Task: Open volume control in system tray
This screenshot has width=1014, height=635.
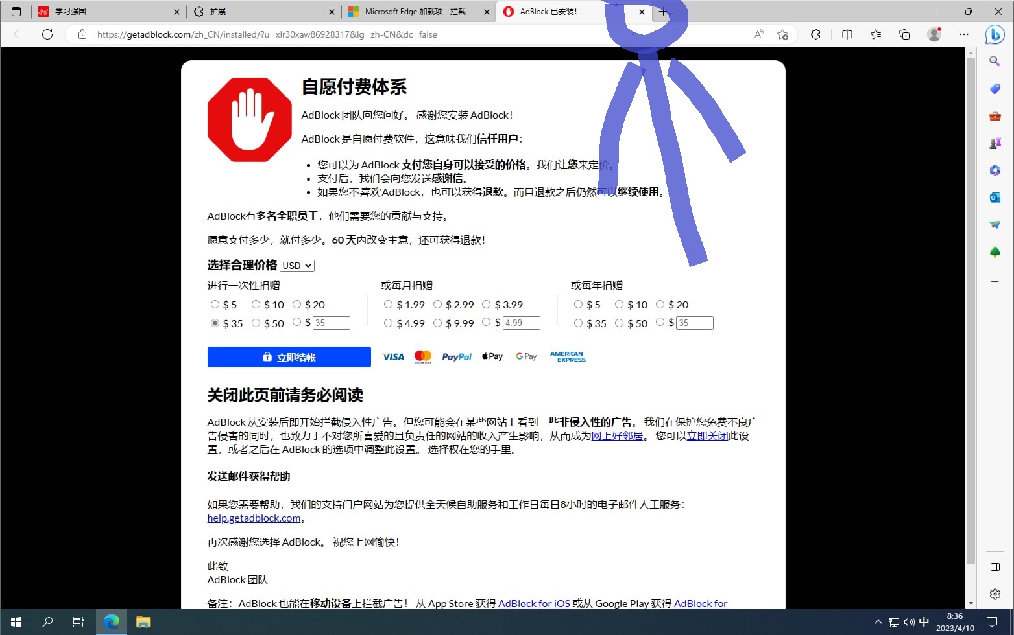Action: (x=909, y=622)
